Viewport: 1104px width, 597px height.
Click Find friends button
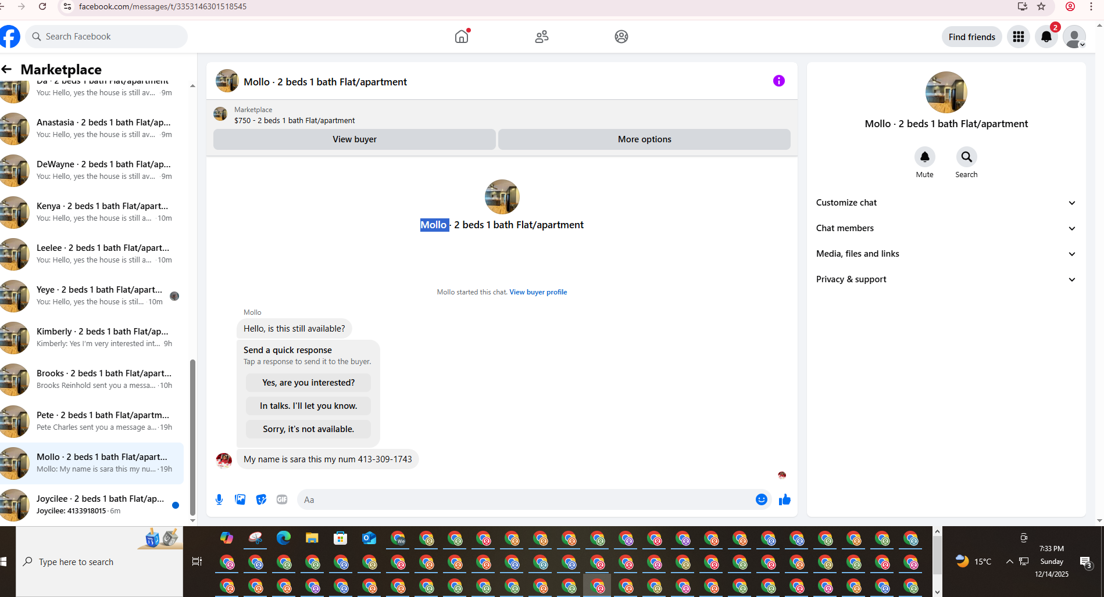[972, 37]
